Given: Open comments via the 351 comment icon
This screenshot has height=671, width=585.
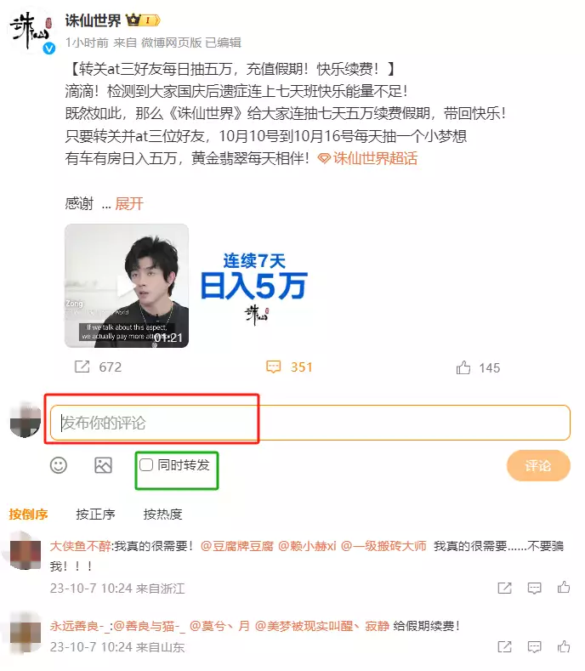Looking at the screenshot, I should 274,367.
